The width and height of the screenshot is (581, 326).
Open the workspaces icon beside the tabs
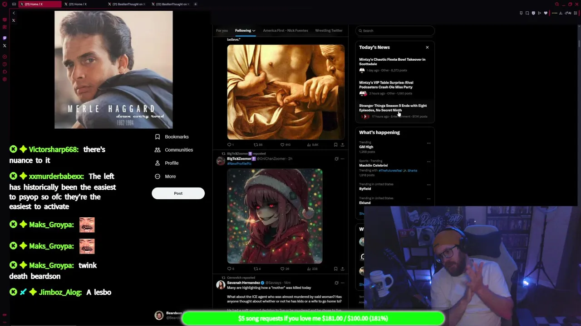[x=14, y=4]
